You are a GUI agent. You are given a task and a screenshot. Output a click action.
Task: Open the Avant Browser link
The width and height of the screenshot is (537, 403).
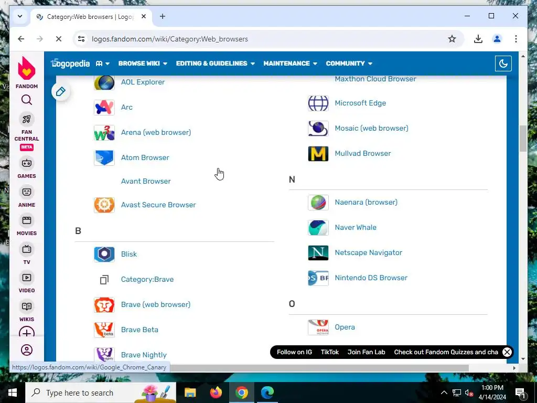pyautogui.click(x=146, y=181)
